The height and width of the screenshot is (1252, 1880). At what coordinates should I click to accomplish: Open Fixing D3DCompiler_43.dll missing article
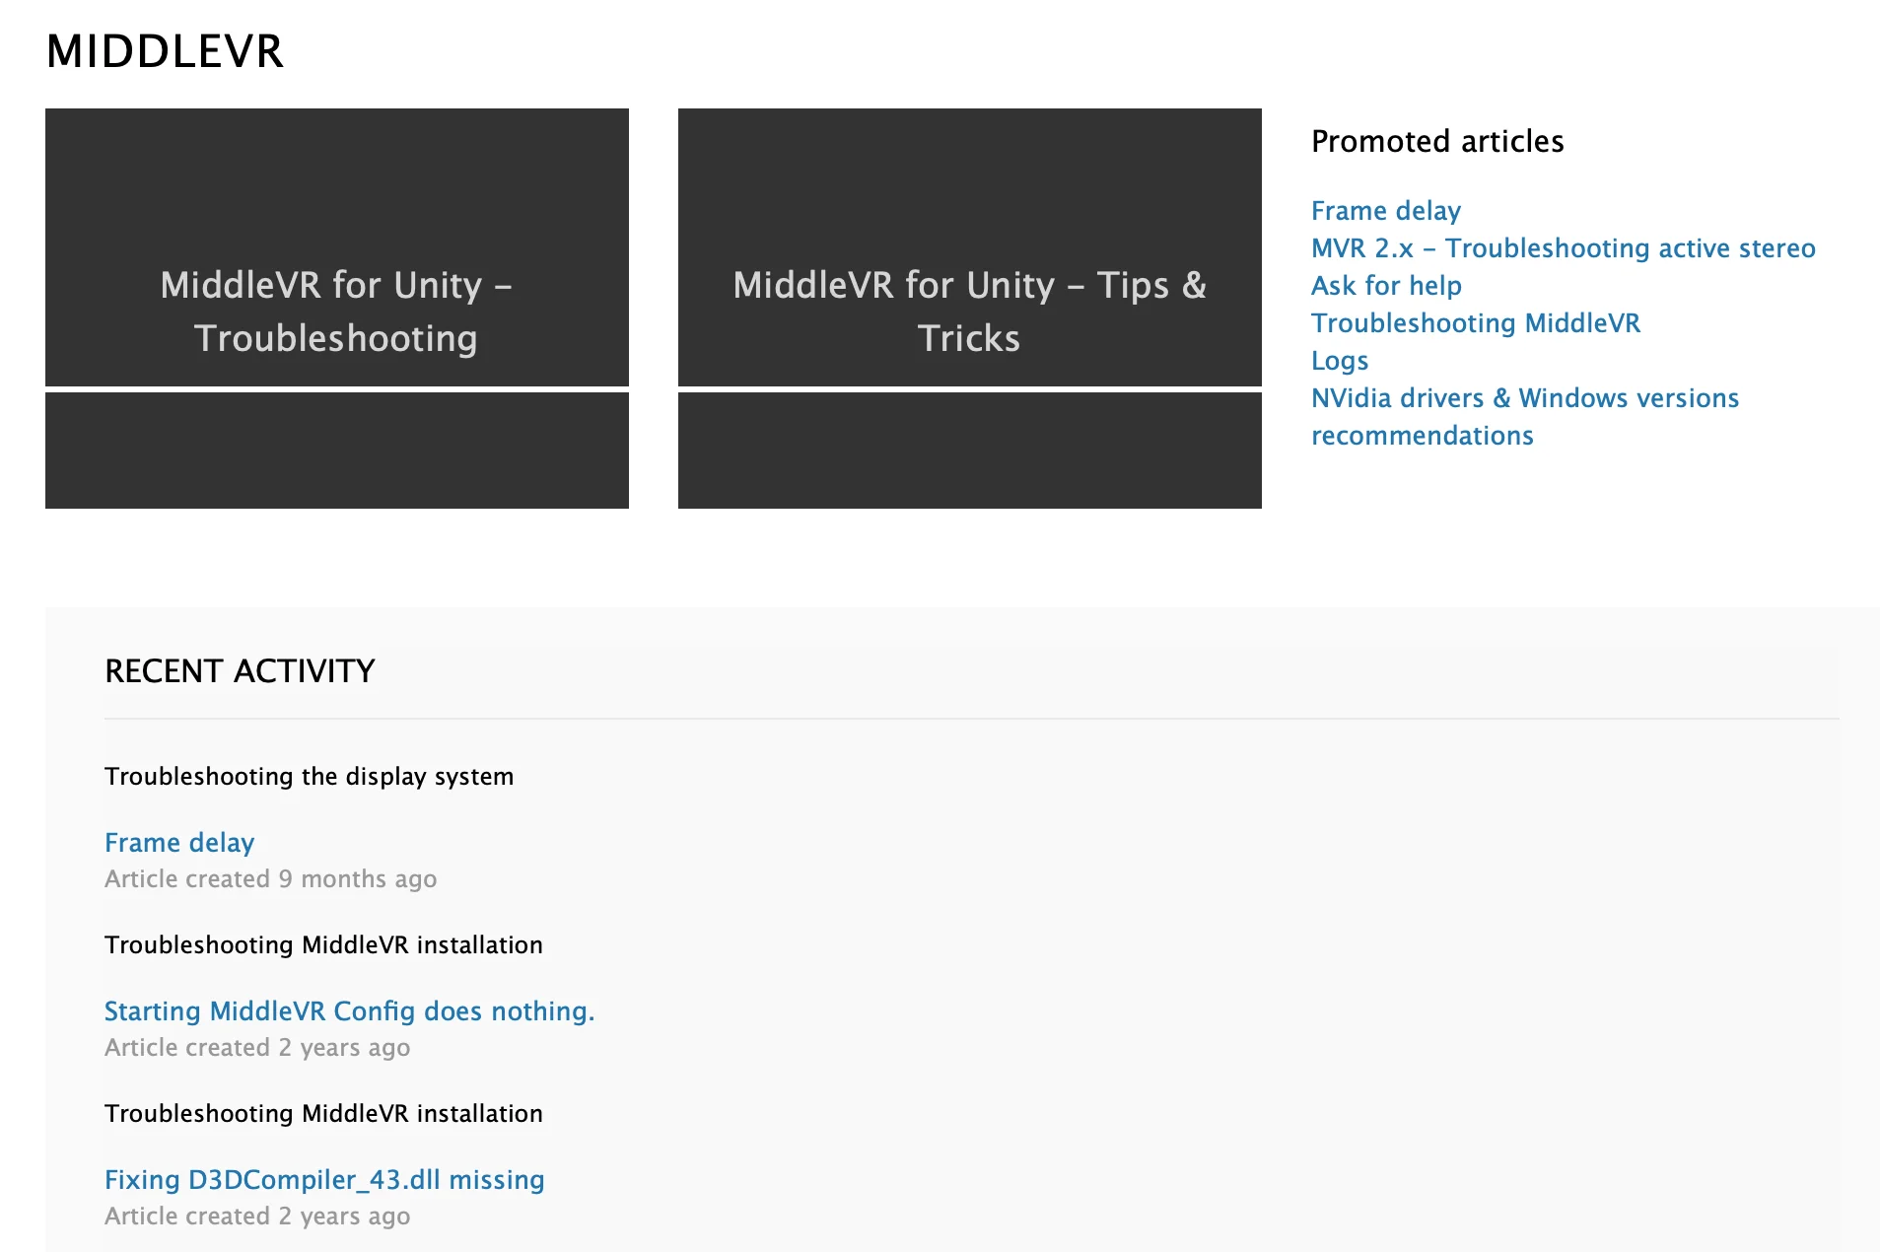tap(324, 1180)
